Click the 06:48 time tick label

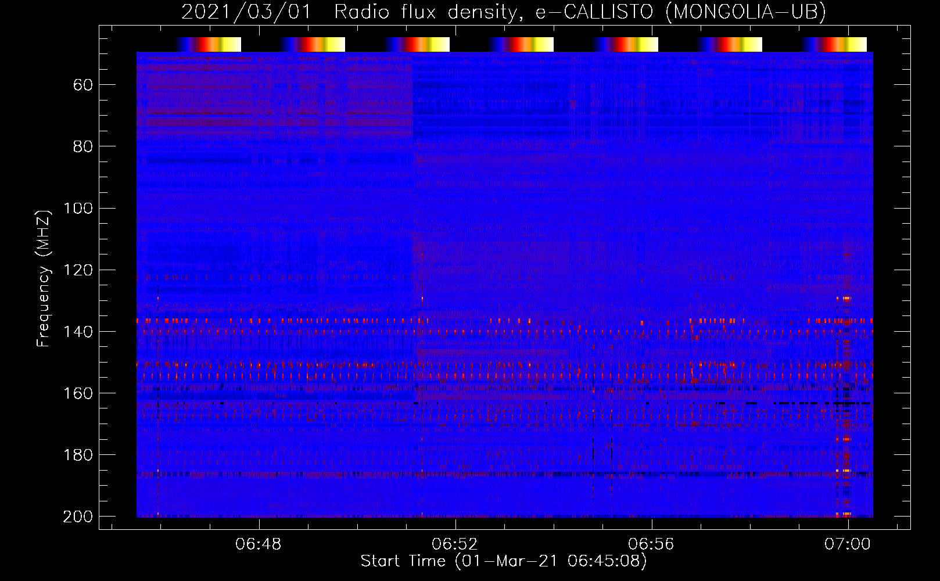point(259,544)
